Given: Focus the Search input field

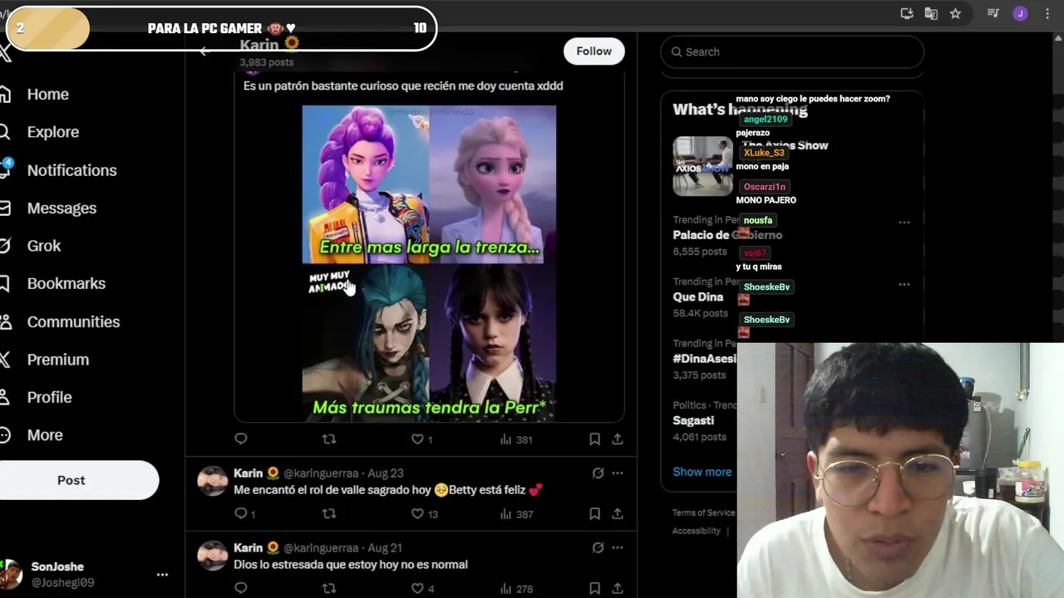Looking at the screenshot, I should [x=792, y=51].
